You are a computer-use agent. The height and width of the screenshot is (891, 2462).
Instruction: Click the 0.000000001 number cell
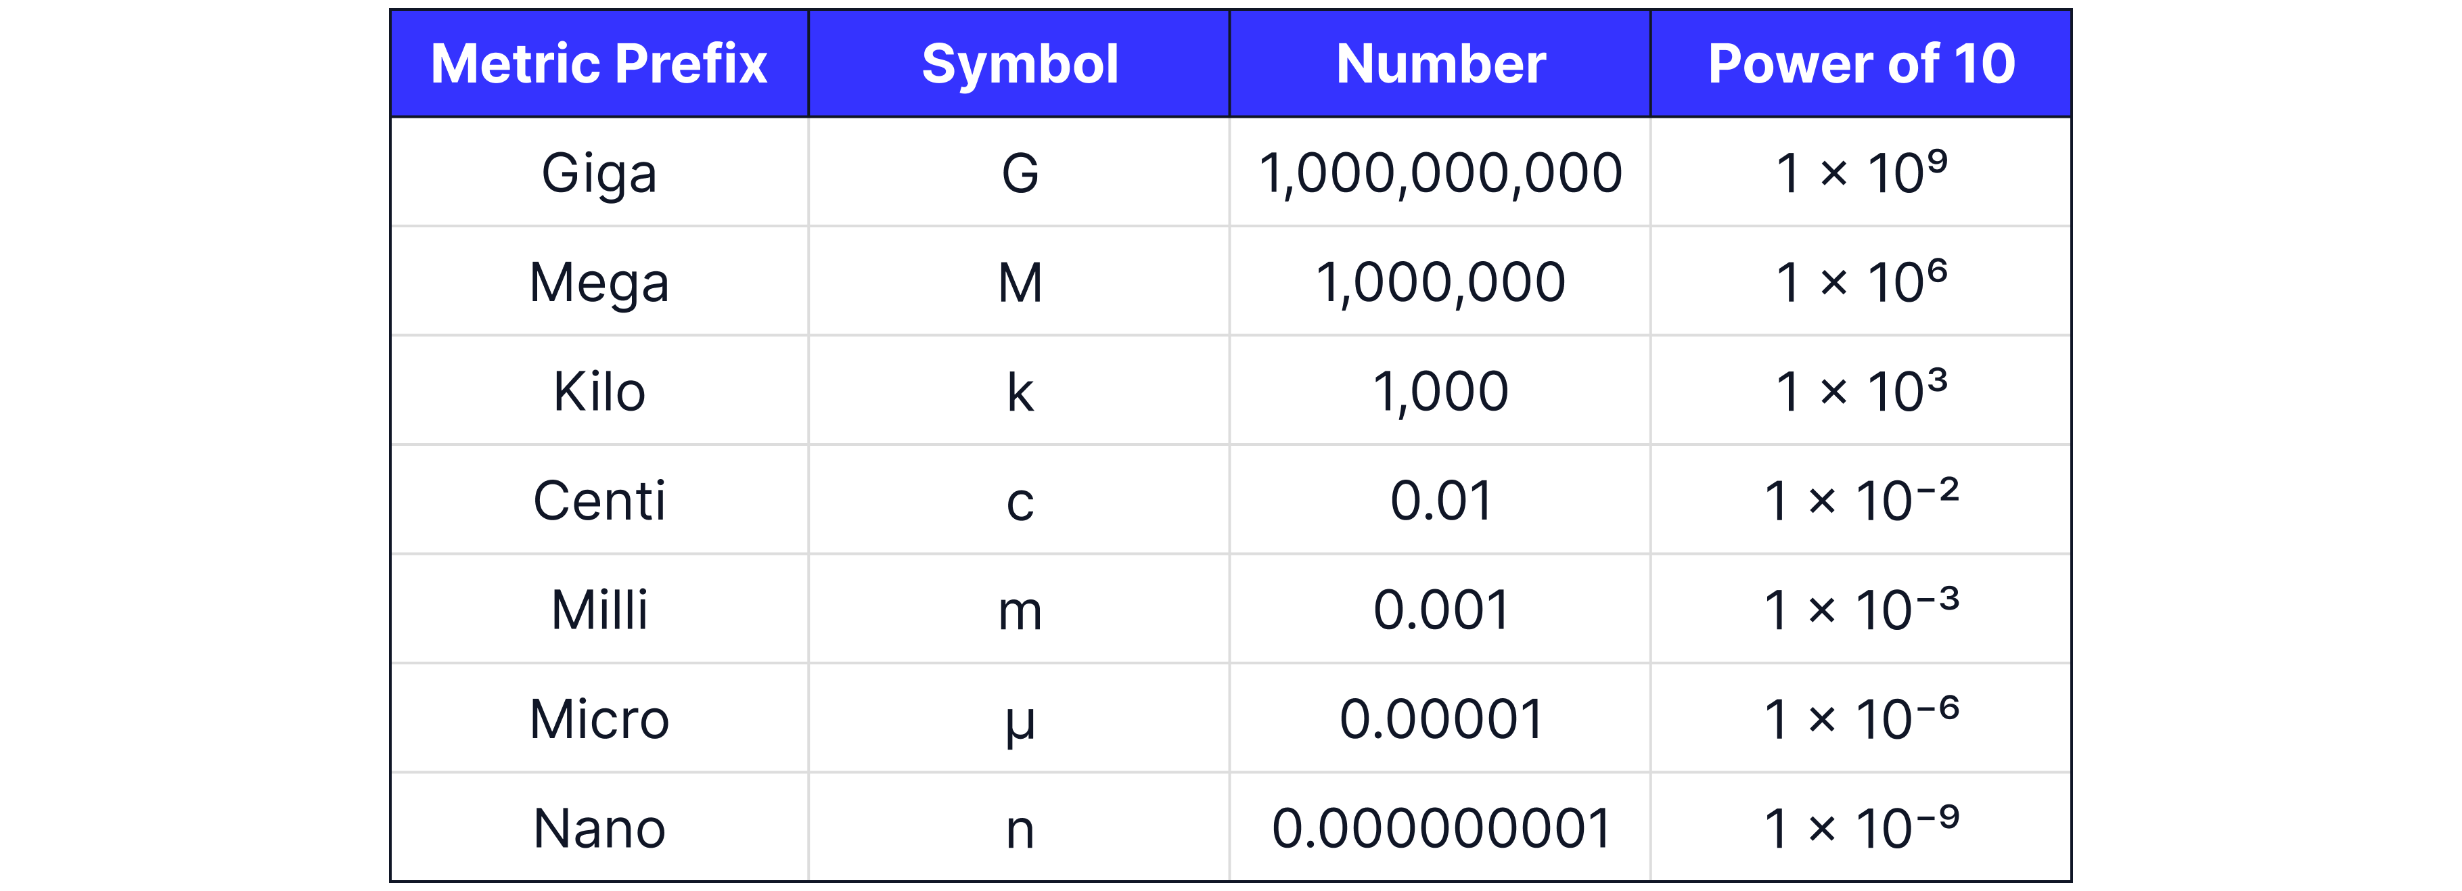tap(1440, 828)
